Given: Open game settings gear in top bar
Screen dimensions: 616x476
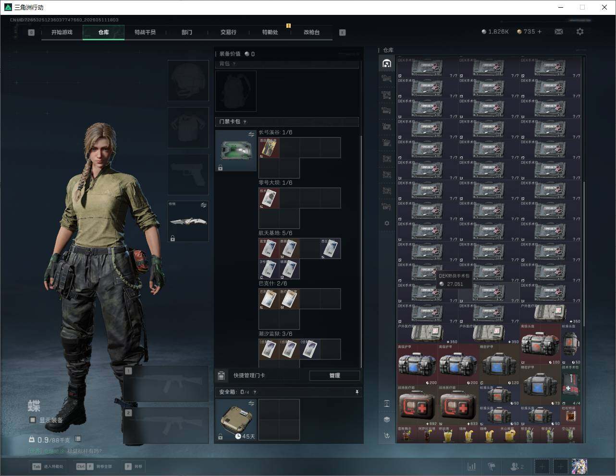Looking at the screenshot, I should coord(580,32).
